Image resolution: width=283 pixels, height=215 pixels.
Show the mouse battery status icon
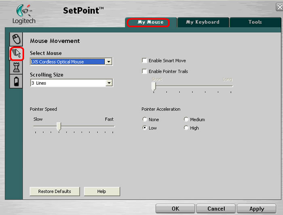tap(16, 81)
